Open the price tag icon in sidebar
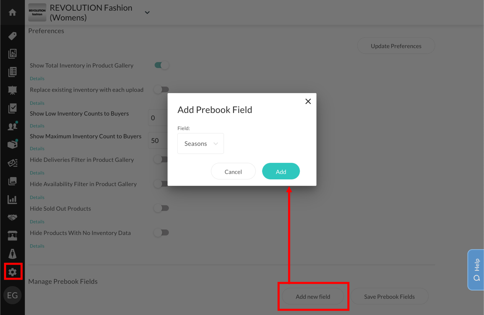Viewport: 484px width, 315px height. [12, 36]
